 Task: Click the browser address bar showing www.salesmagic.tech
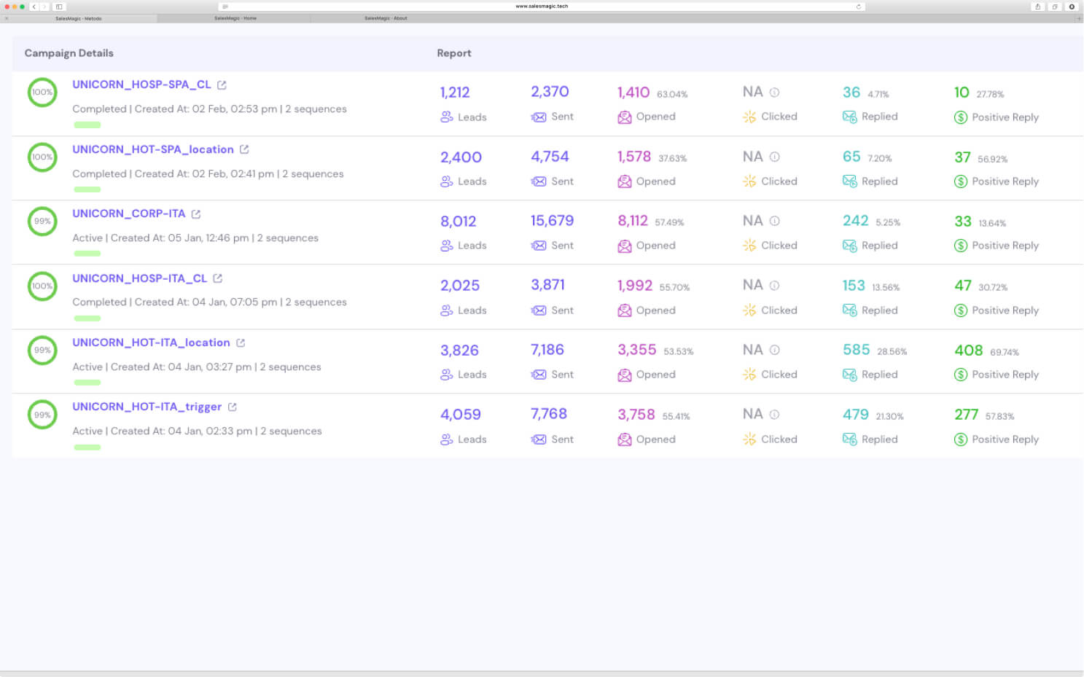(542, 7)
